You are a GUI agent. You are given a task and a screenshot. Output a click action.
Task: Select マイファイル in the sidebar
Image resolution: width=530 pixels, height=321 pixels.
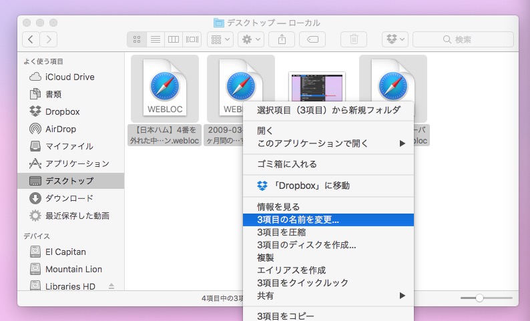[71, 146]
